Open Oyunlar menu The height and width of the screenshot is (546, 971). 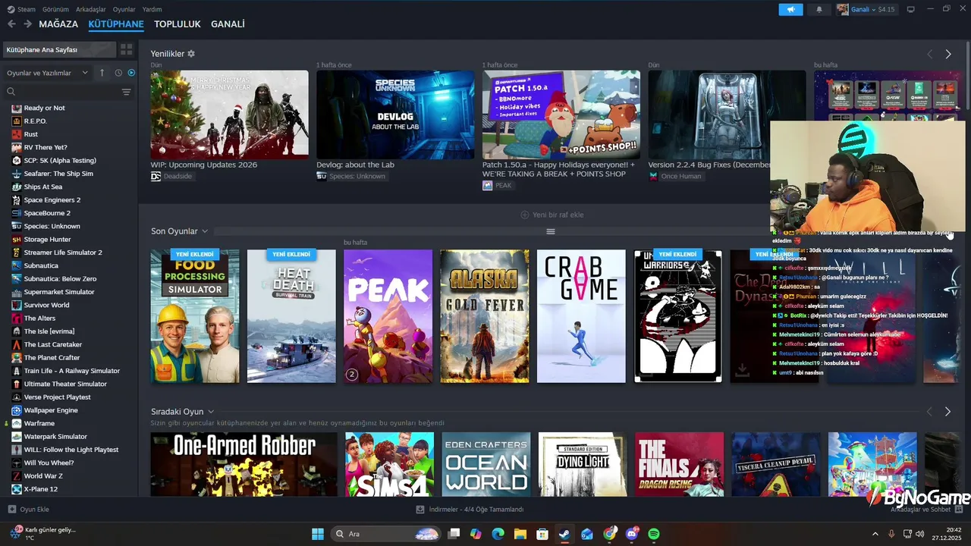coord(124,9)
